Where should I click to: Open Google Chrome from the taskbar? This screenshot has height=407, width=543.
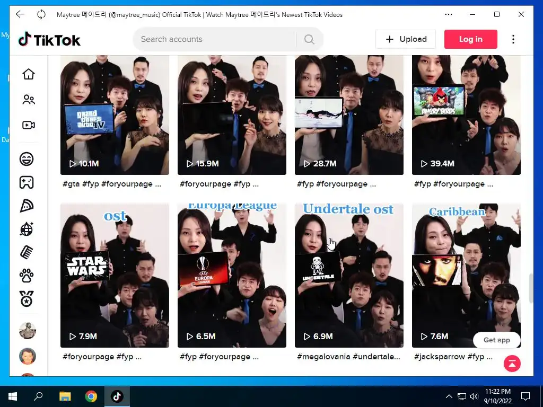(91, 396)
